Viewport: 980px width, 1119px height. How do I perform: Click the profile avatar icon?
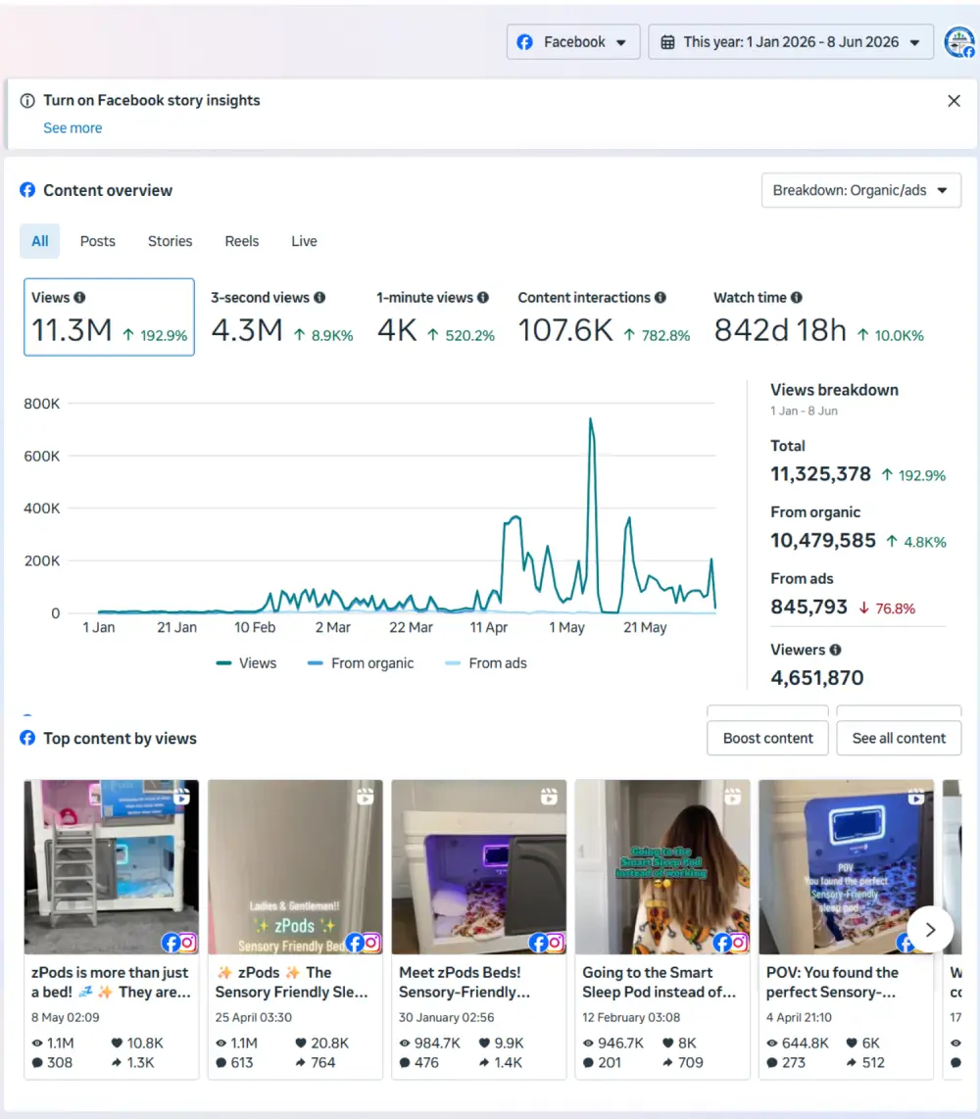coord(959,42)
